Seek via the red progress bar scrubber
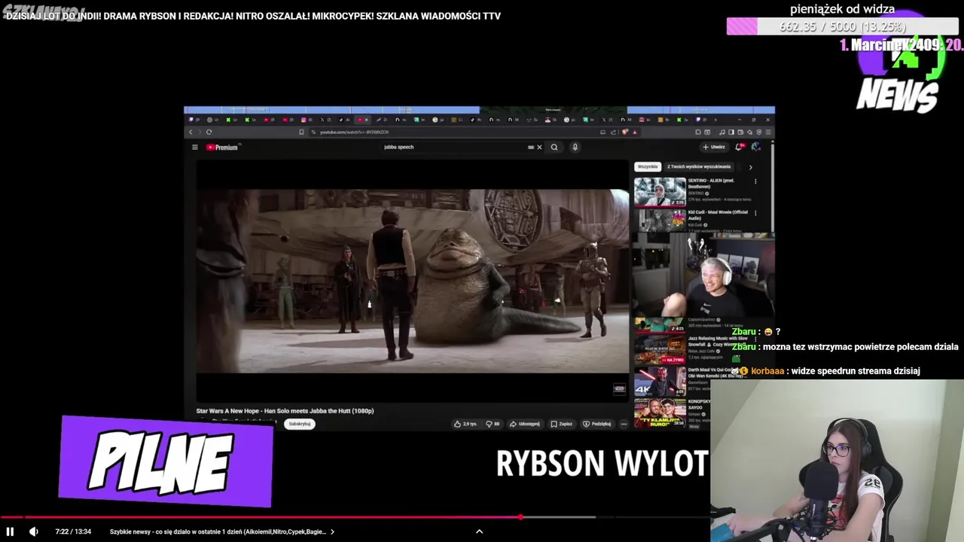Image resolution: width=964 pixels, height=542 pixels. pyautogui.click(x=521, y=517)
